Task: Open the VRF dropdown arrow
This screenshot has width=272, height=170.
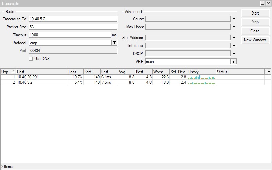Action: pos(234,62)
